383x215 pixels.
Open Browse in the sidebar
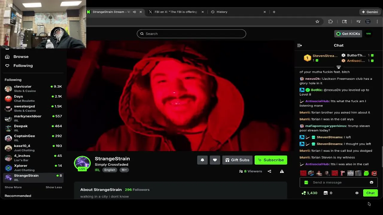[x=21, y=57]
